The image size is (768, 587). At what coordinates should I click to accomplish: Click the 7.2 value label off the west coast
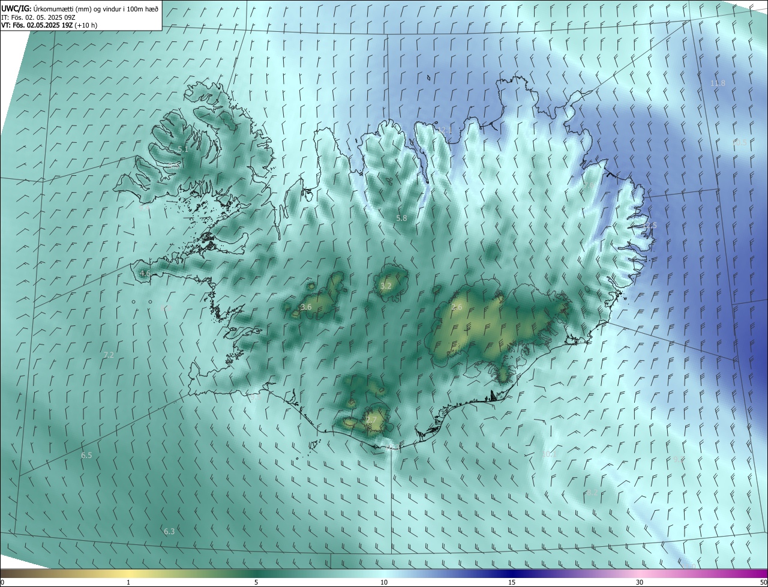[109, 355]
